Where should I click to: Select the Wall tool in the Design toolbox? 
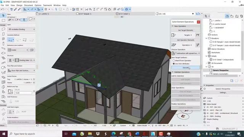pos(3,29)
